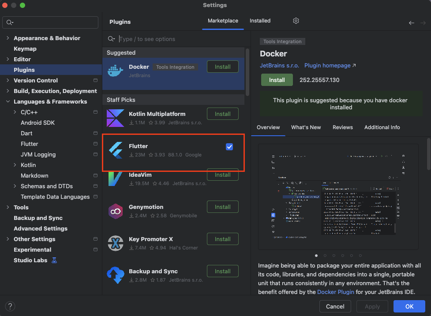
Task: Click the Docker screenshot preview image
Action: (x=338, y=197)
